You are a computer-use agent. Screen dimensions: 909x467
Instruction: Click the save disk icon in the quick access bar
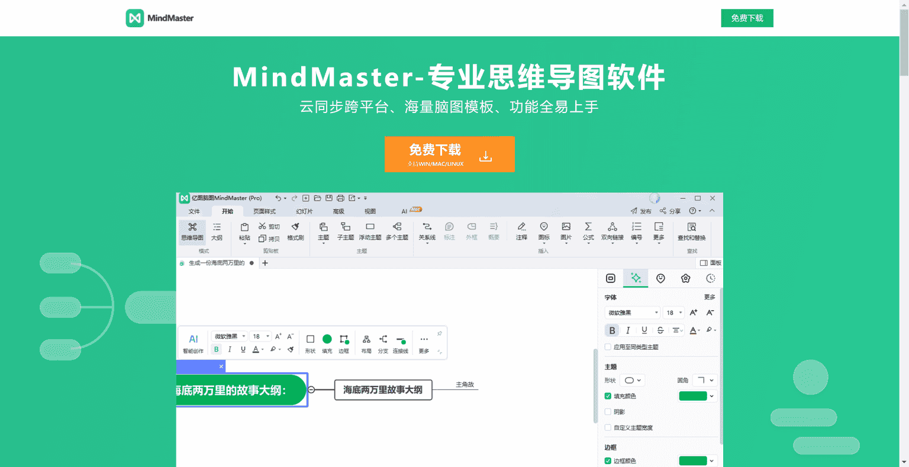tap(329, 198)
